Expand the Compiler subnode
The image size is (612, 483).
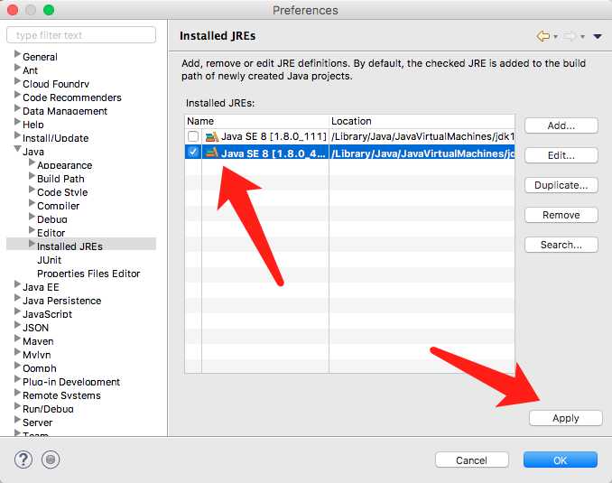click(32, 202)
